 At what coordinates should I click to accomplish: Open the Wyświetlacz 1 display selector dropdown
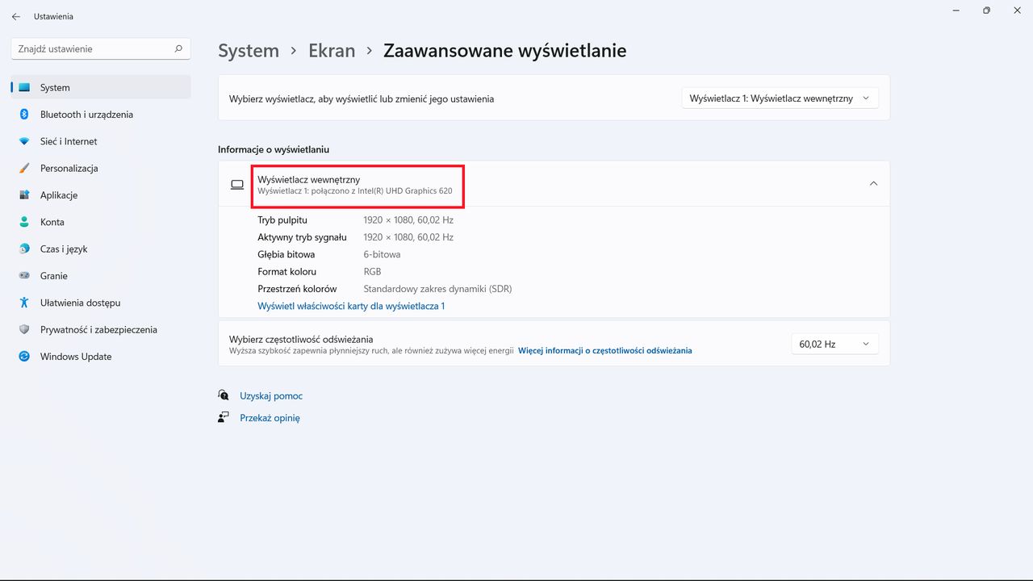click(779, 97)
